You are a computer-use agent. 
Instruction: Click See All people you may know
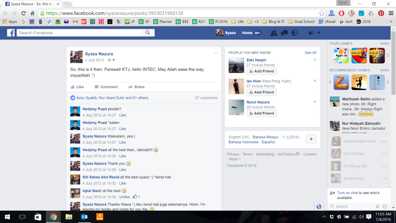[311, 53]
